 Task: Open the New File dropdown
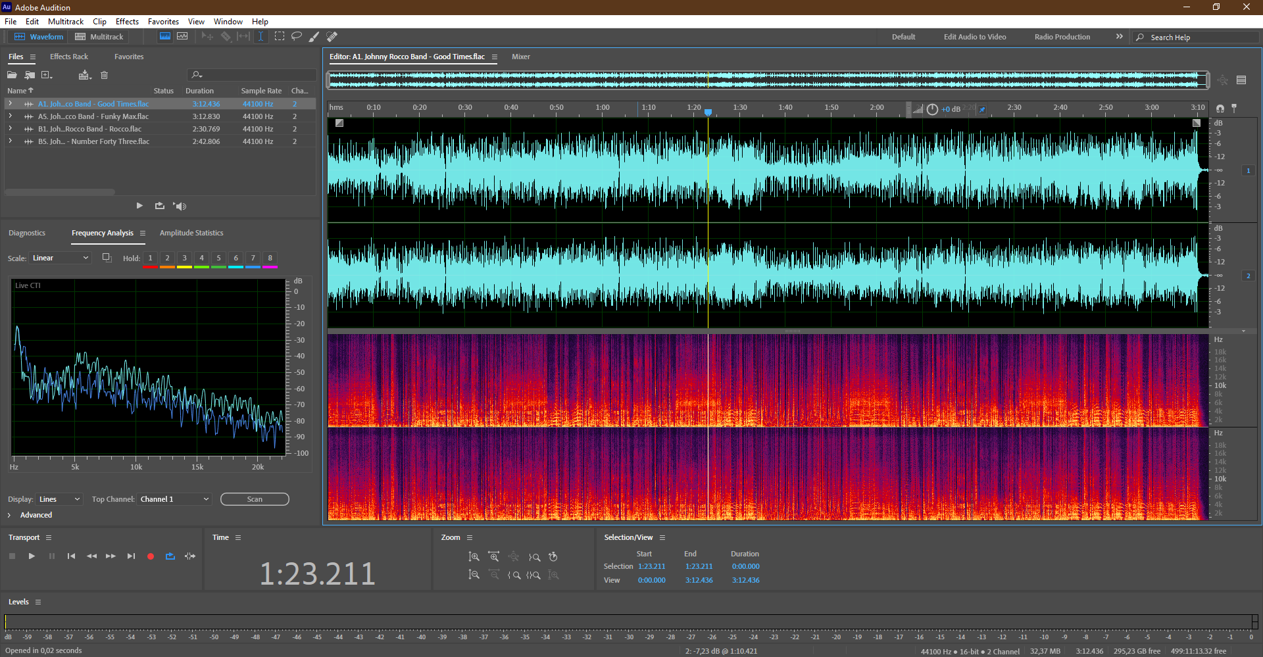47,75
